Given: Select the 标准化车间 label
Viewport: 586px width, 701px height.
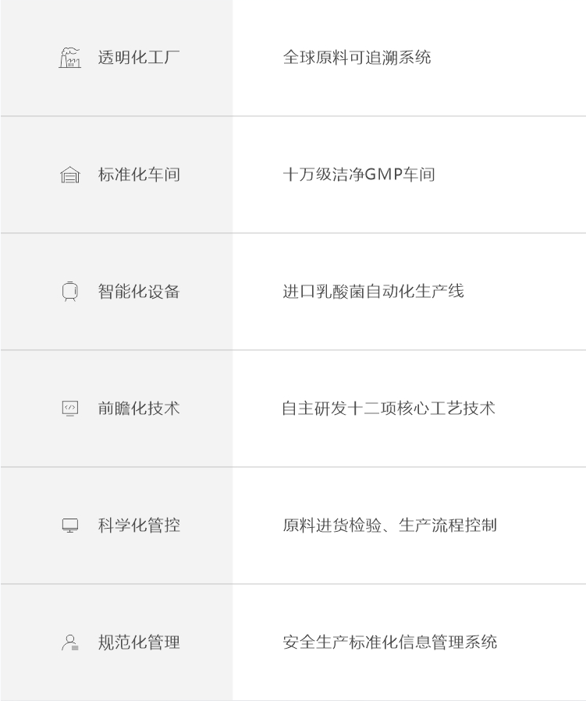Looking at the screenshot, I should click(139, 175).
